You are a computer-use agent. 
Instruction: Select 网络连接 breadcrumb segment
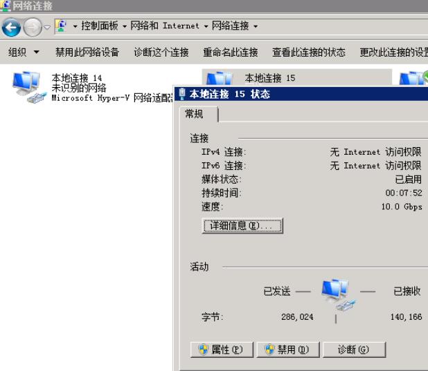(x=231, y=26)
